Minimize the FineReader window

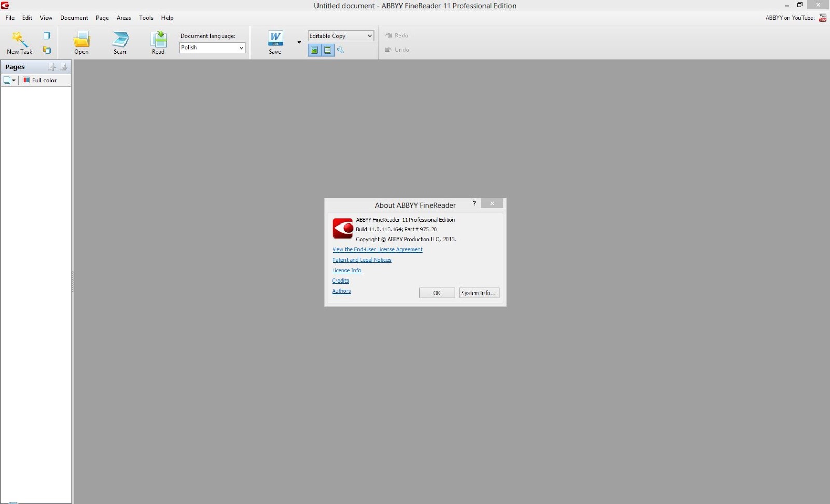tap(787, 5)
